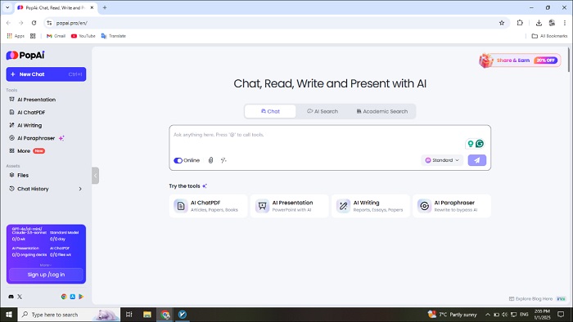
Task: Click the PopAi logo
Action: tap(25, 55)
